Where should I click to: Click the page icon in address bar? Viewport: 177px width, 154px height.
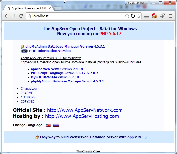point(29,16)
